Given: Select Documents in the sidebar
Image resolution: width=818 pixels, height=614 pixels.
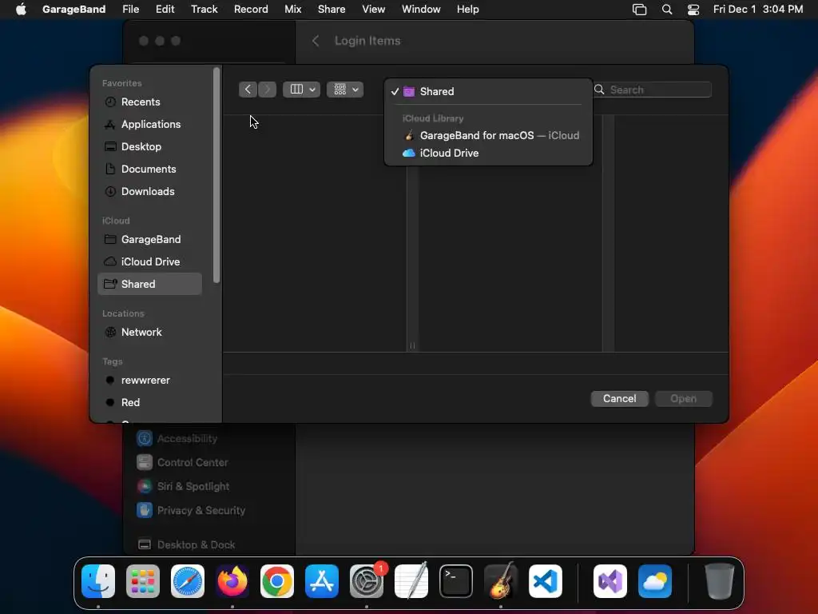Looking at the screenshot, I should (x=149, y=169).
